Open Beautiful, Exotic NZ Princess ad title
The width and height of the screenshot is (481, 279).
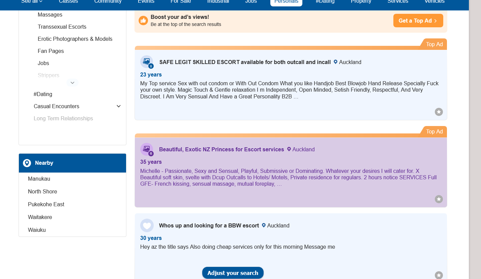tap(221, 149)
